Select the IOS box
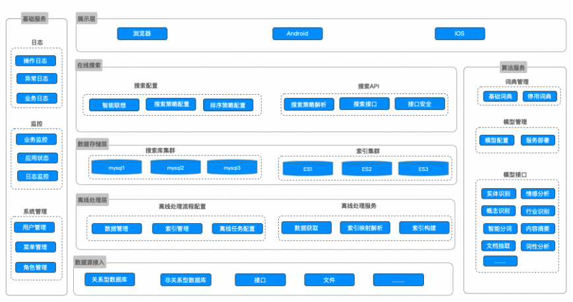This screenshot has height=302, width=573. [460, 34]
